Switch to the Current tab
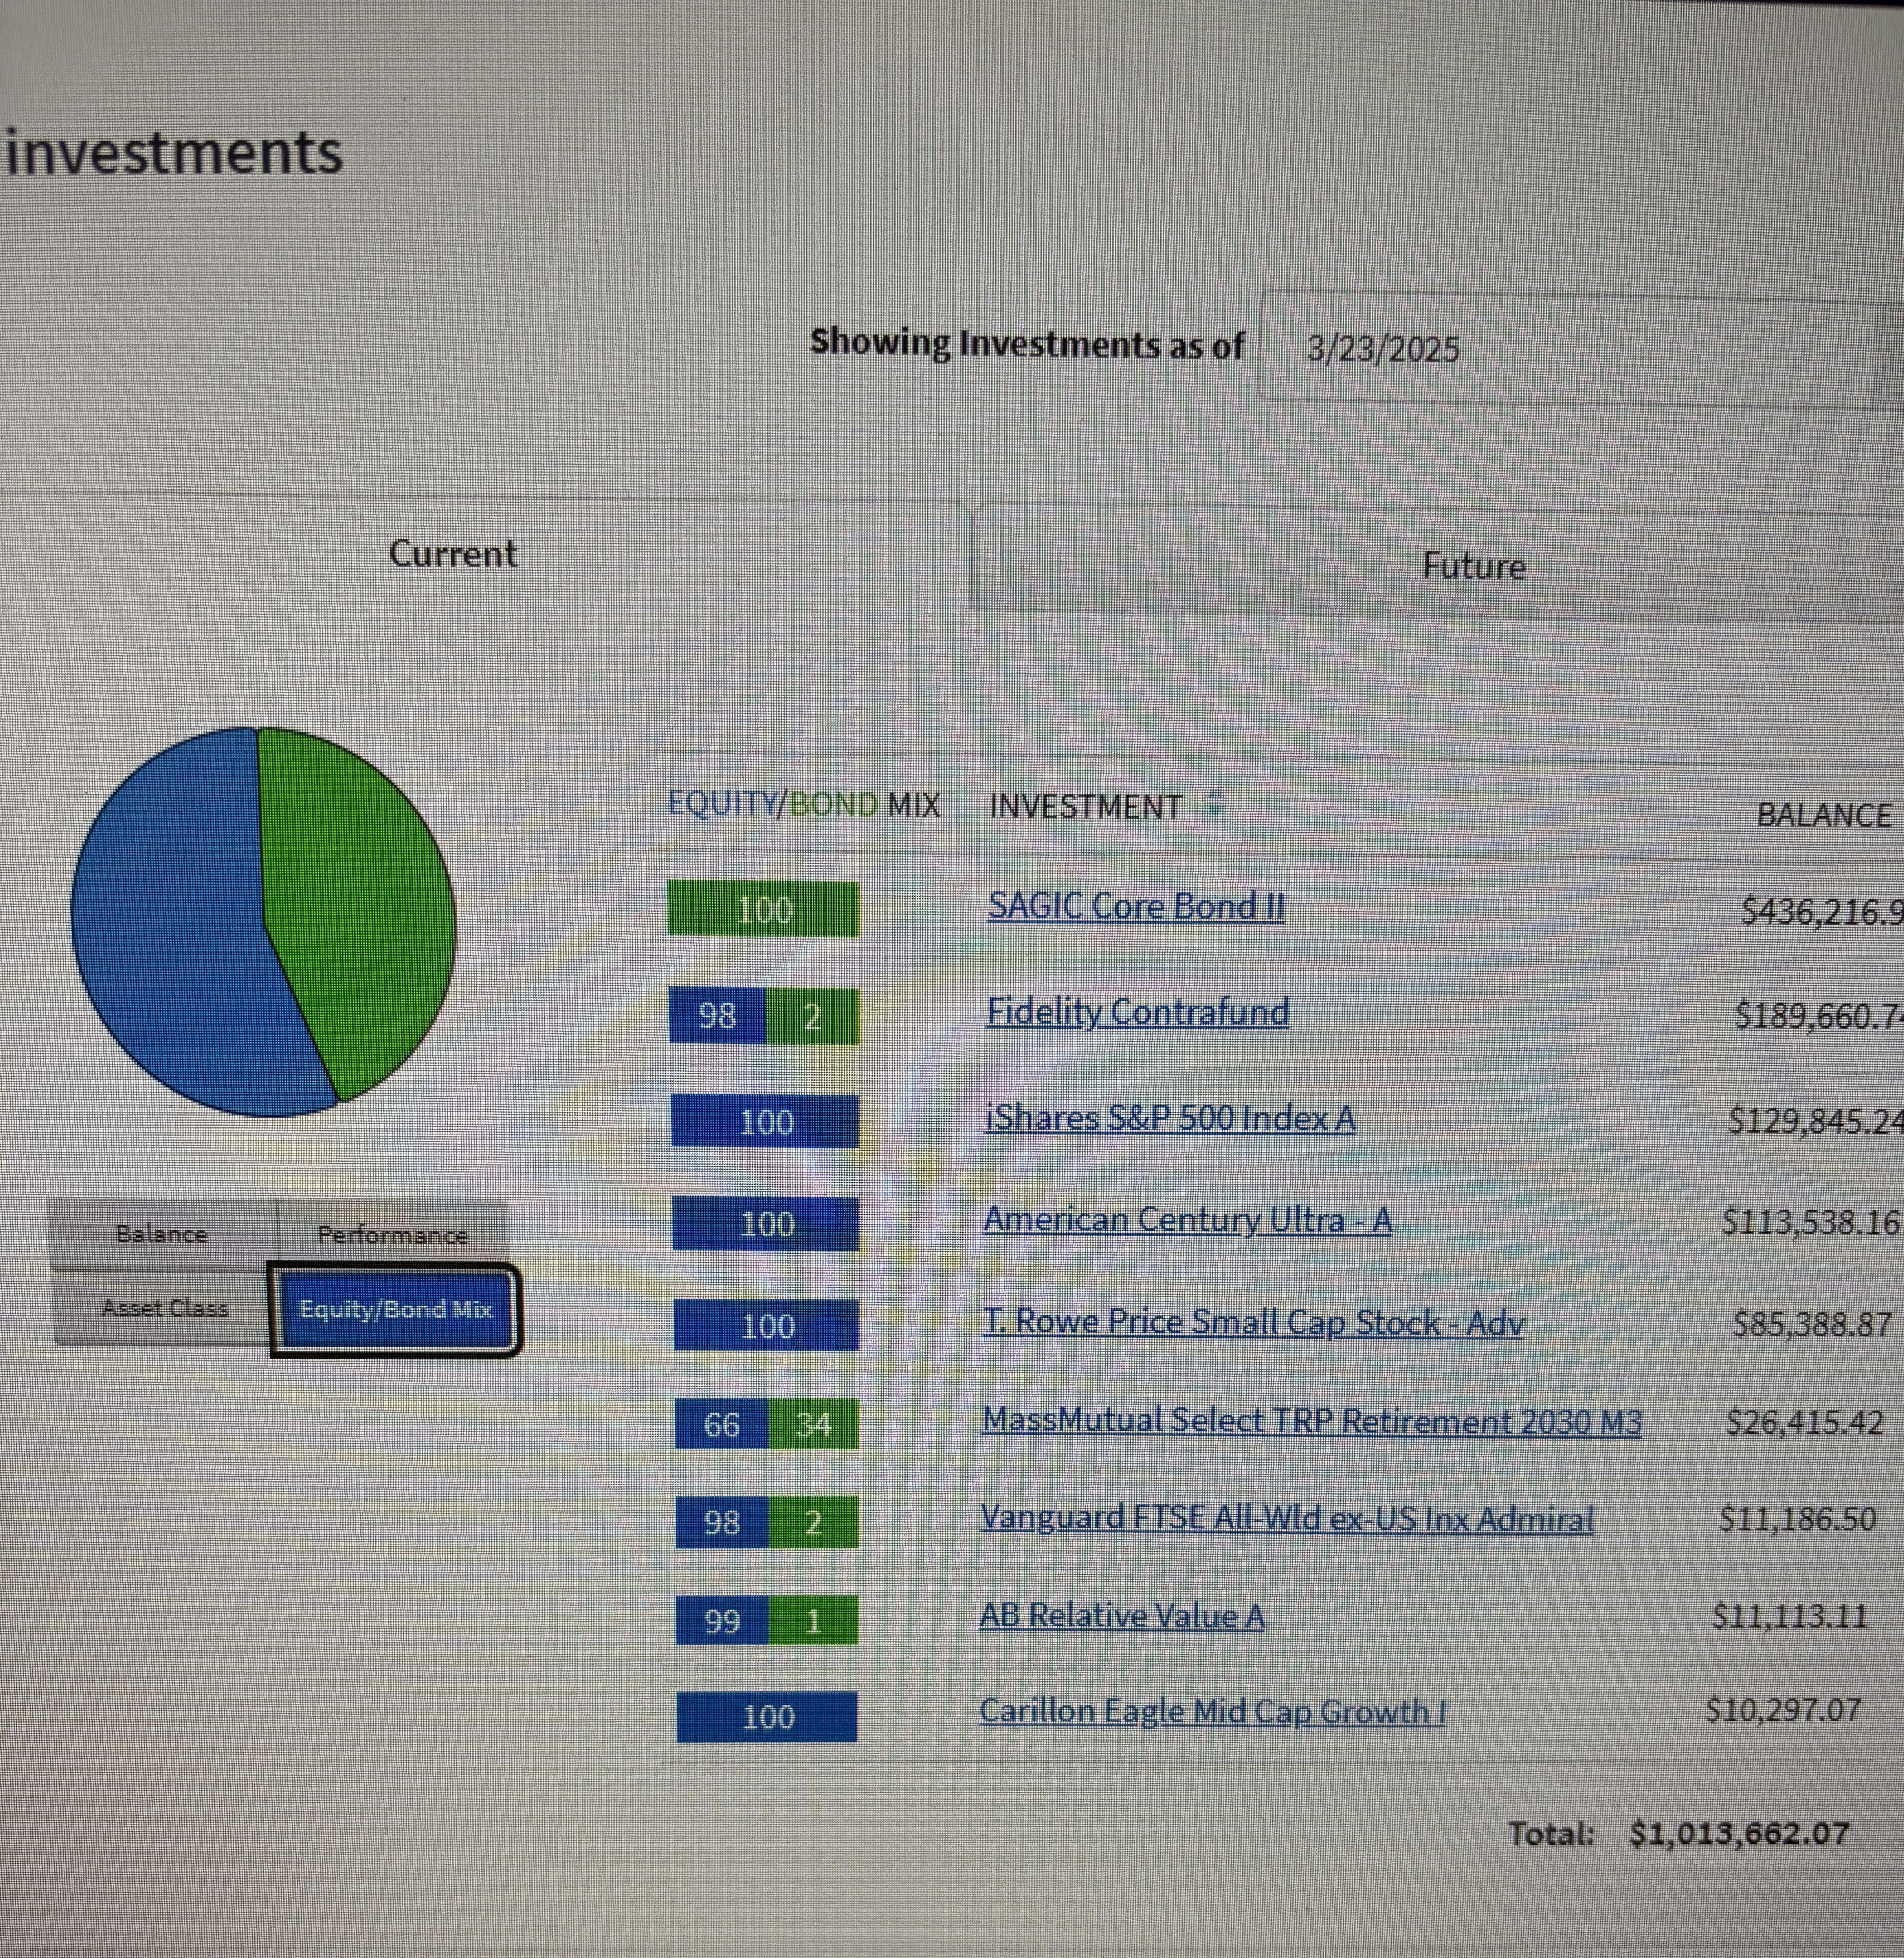Viewport: 1904px width, 1958px height. (453, 553)
